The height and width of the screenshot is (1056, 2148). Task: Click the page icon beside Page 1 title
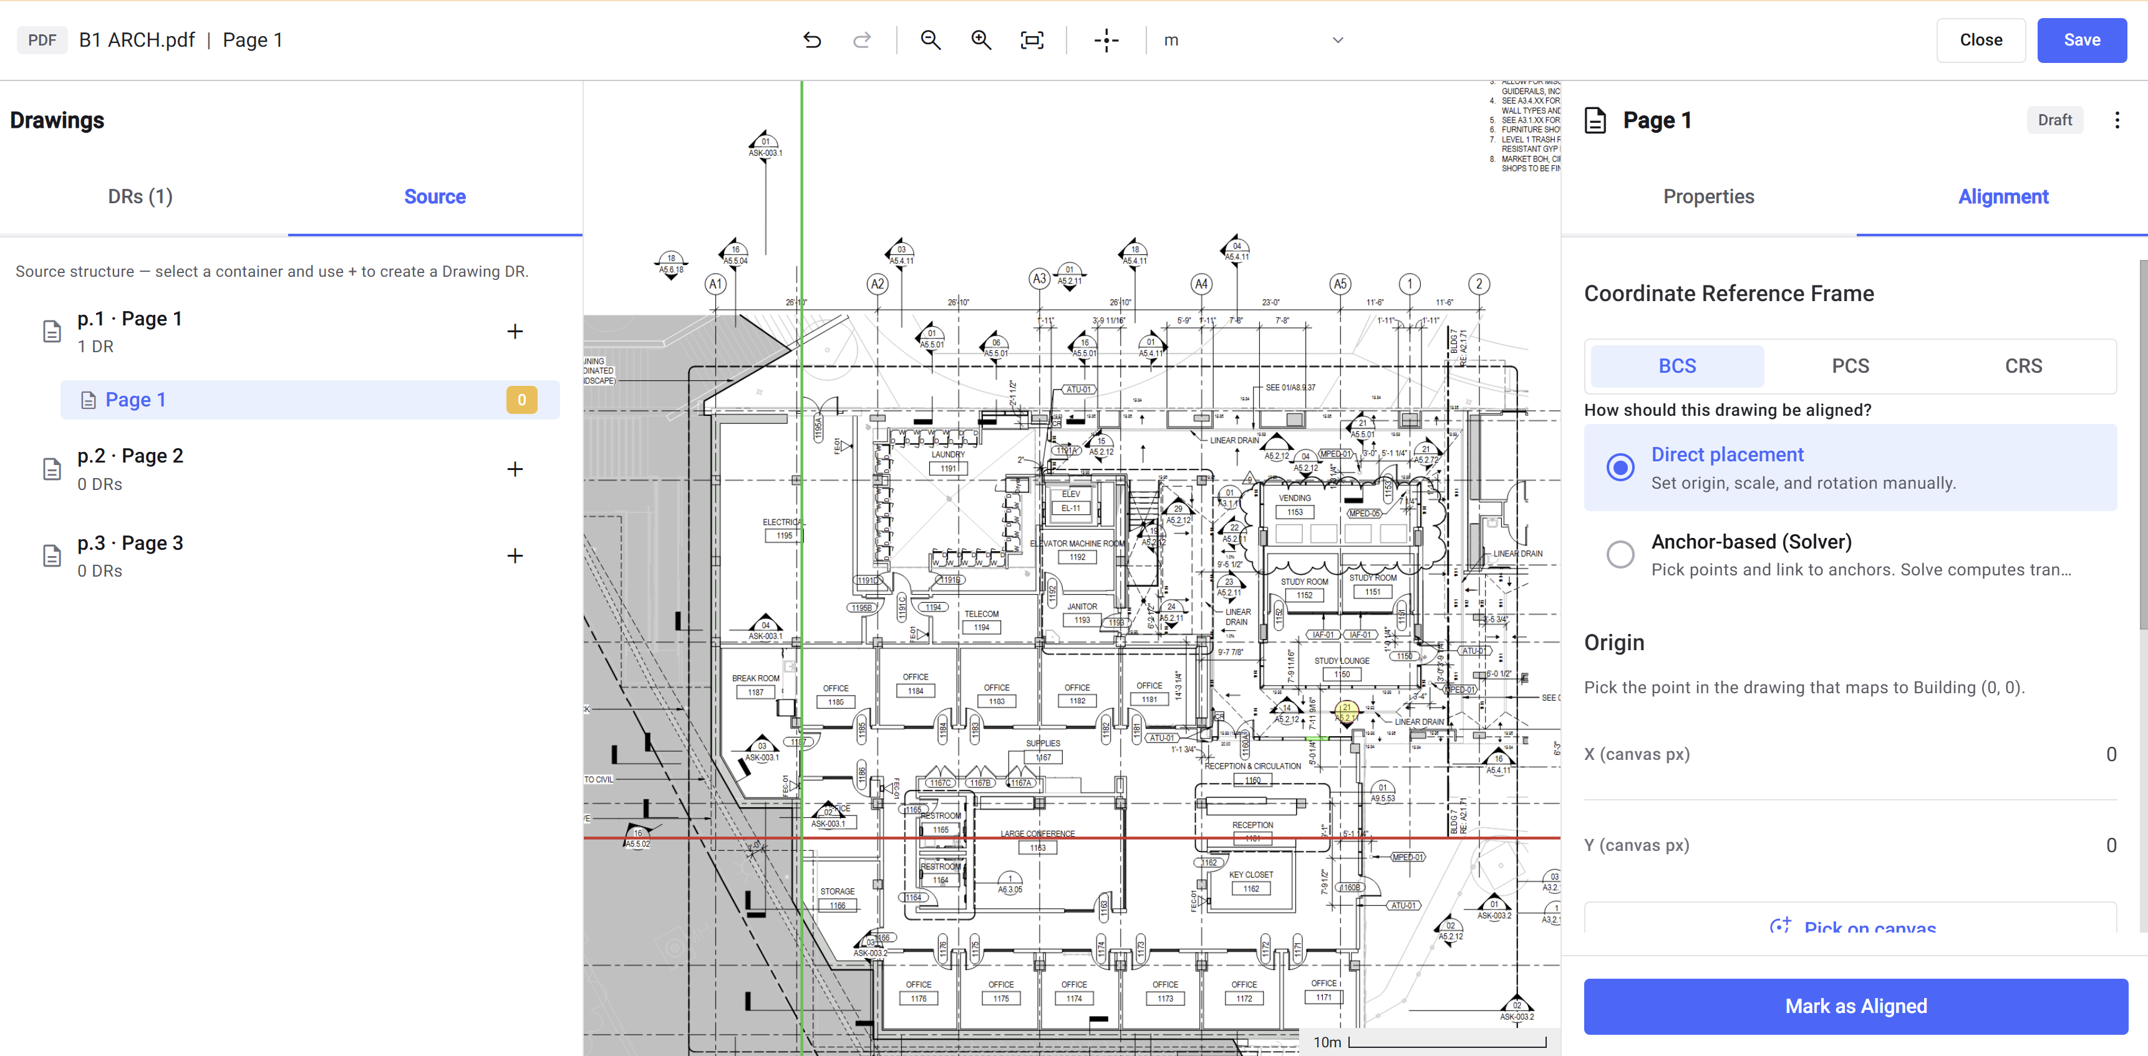[1594, 121]
